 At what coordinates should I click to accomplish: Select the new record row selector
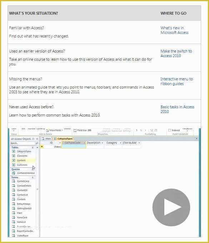[42, 147]
